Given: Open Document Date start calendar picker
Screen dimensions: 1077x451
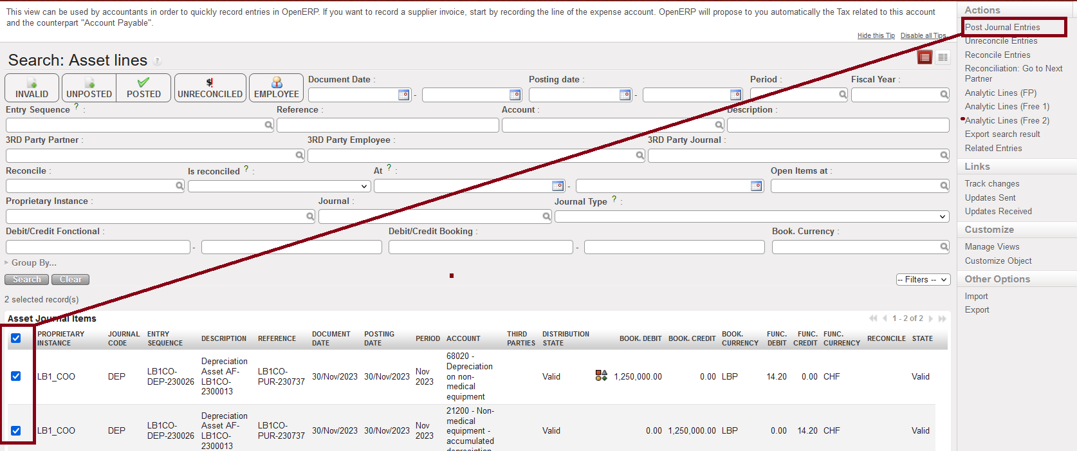Looking at the screenshot, I should [x=404, y=95].
